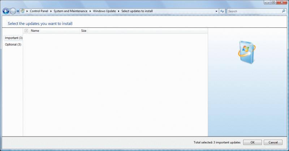Click the Cancel button
Screen dimensions: 289x151
273,142
